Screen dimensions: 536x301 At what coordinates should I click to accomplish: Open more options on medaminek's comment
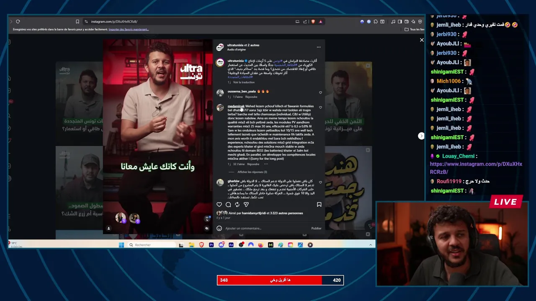click(x=265, y=164)
